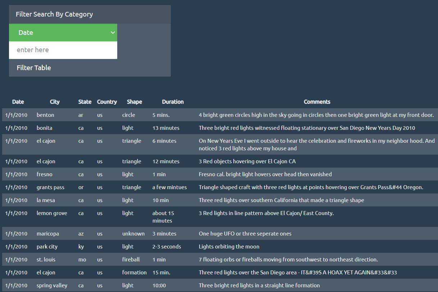Click the Date column header

tap(18, 102)
